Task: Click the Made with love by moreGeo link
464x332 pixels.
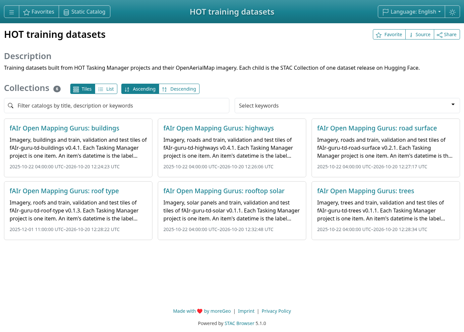Action: [x=202, y=311]
